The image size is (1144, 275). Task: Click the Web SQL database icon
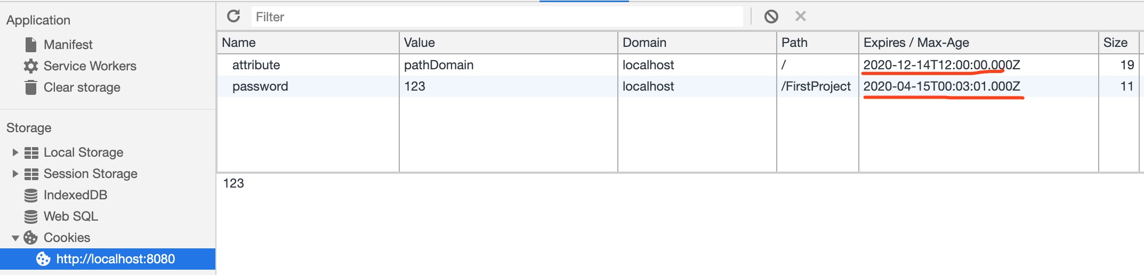(31, 216)
